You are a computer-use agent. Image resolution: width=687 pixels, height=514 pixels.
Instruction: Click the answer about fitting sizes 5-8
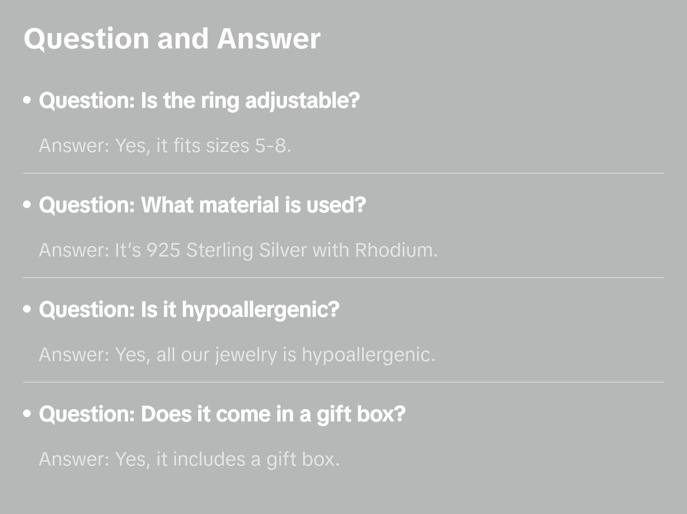pos(165,146)
